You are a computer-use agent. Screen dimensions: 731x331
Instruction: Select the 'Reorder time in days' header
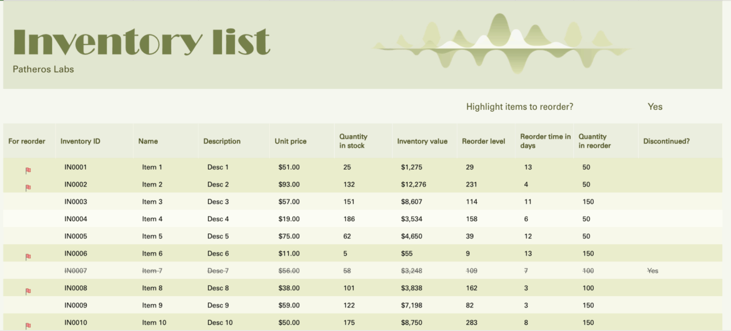(x=545, y=141)
